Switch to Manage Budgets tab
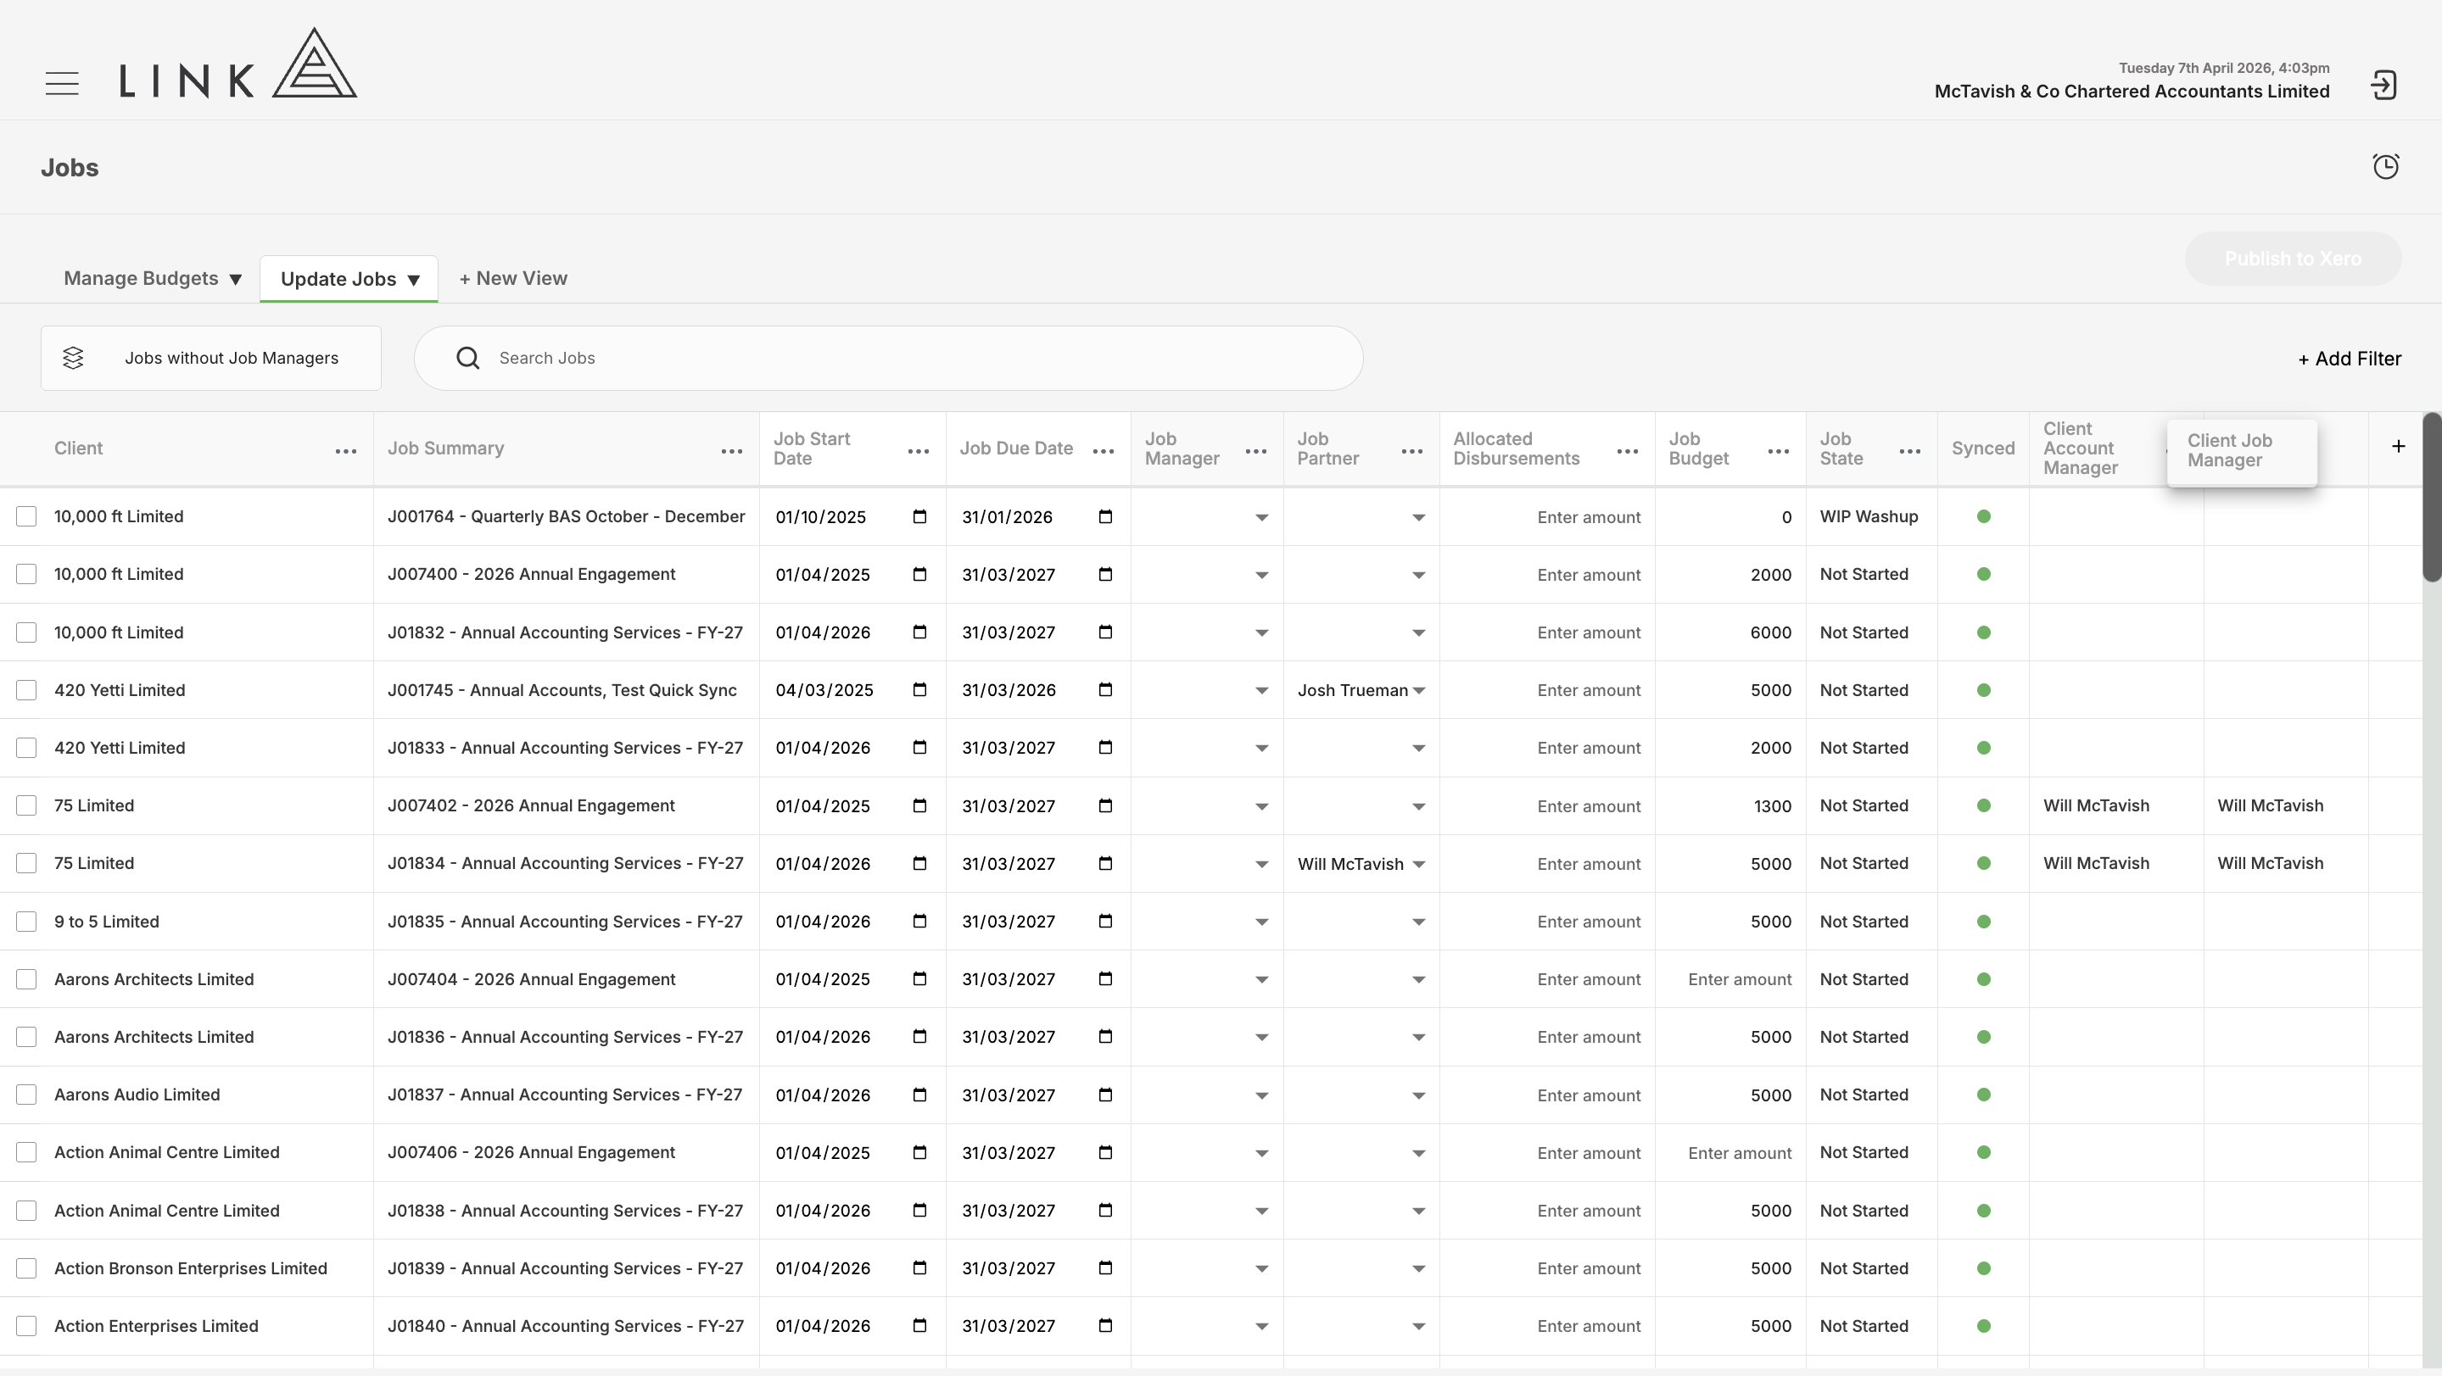 [x=140, y=279]
